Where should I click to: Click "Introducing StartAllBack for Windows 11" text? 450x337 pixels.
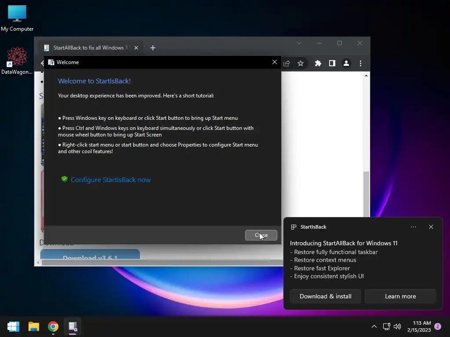[x=344, y=243]
